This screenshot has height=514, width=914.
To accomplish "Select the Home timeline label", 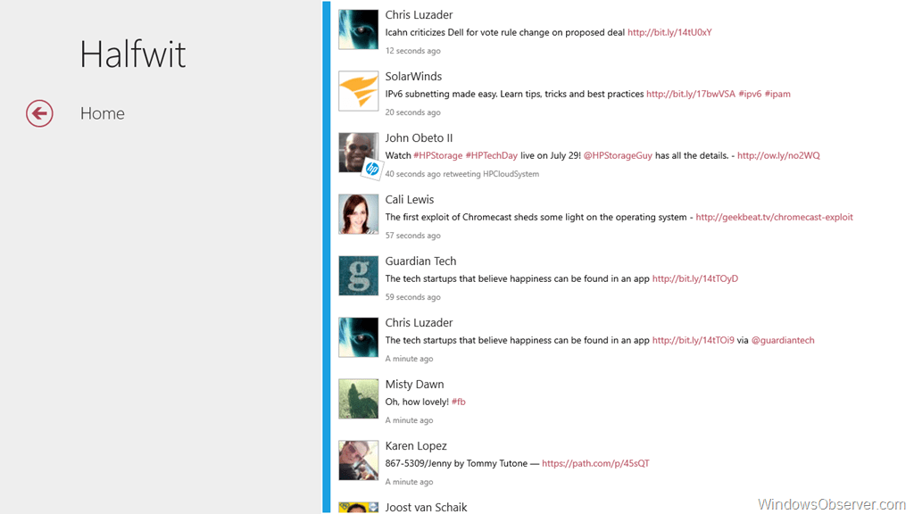I will (x=102, y=113).
